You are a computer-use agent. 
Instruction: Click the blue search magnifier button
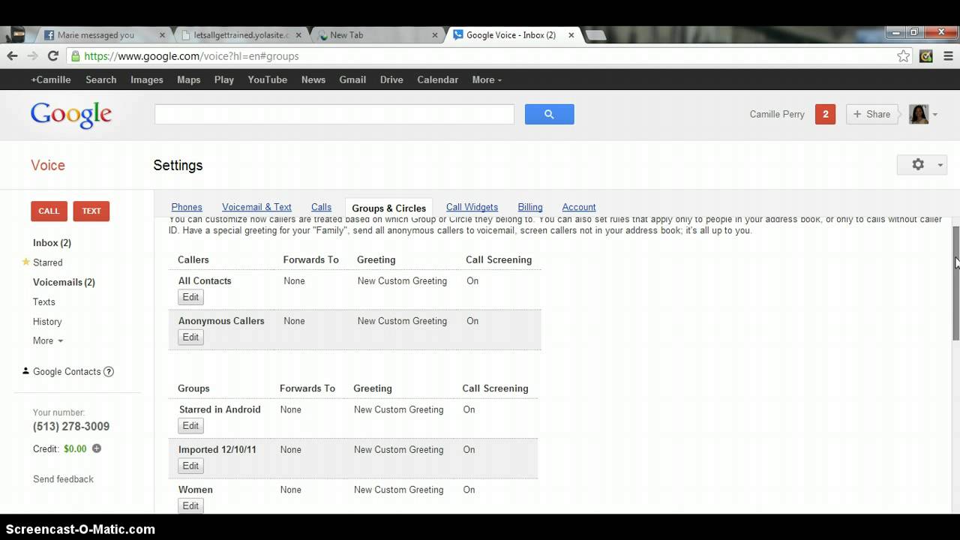coord(549,114)
